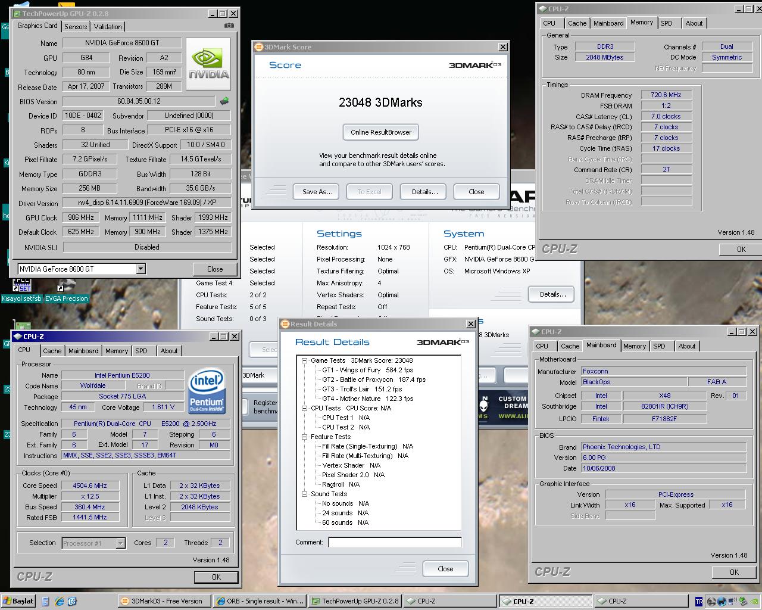Click the third quick launch icon after Internet Explorer

73,601
